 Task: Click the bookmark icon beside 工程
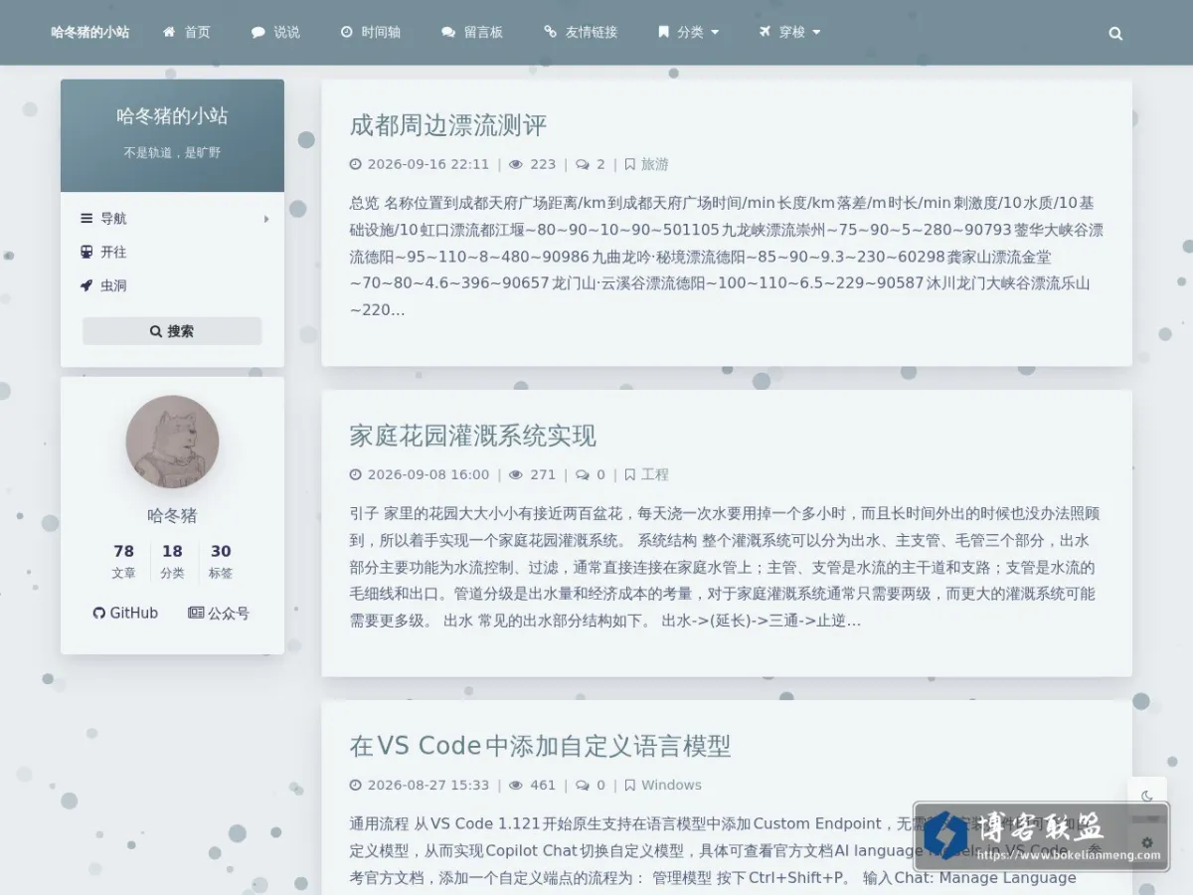pyautogui.click(x=629, y=474)
